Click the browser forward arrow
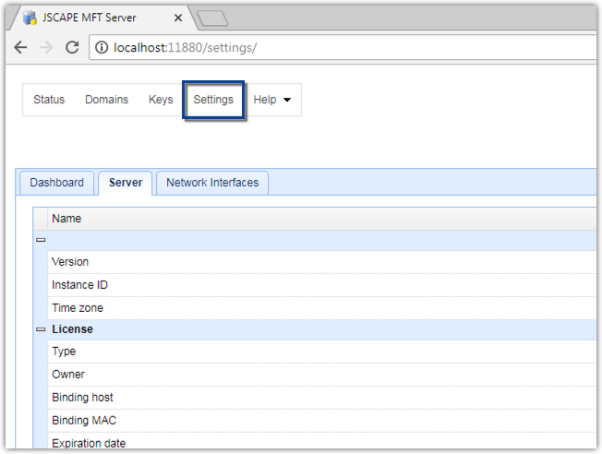 pos(46,48)
